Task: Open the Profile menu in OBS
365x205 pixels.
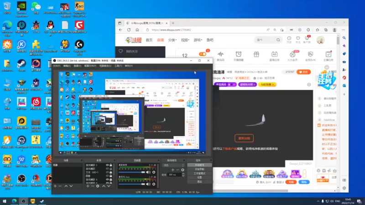Action: [x=90, y=66]
